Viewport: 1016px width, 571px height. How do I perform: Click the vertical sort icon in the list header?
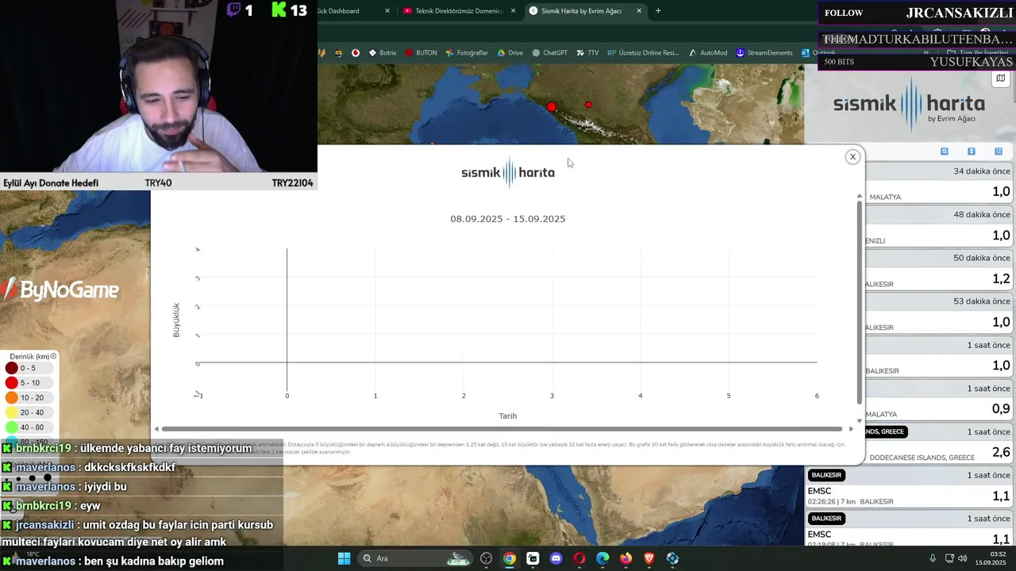click(971, 151)
